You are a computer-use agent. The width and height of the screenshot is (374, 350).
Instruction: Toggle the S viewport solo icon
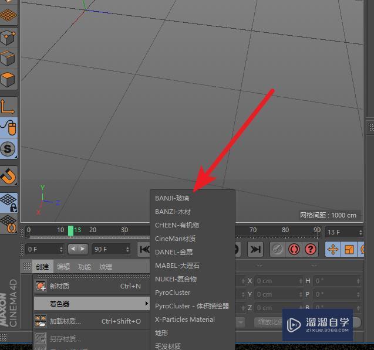click(8, 148)
